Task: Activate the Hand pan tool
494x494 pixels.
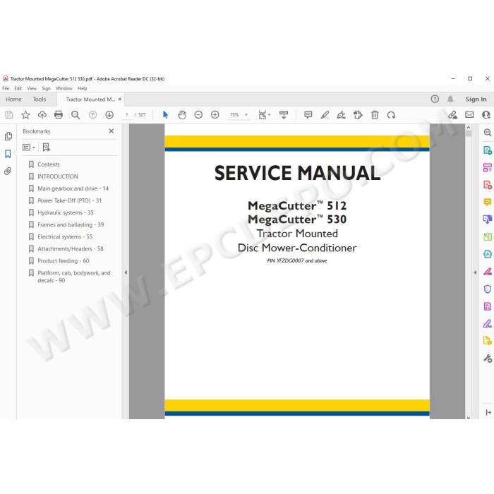Action: 182,115
